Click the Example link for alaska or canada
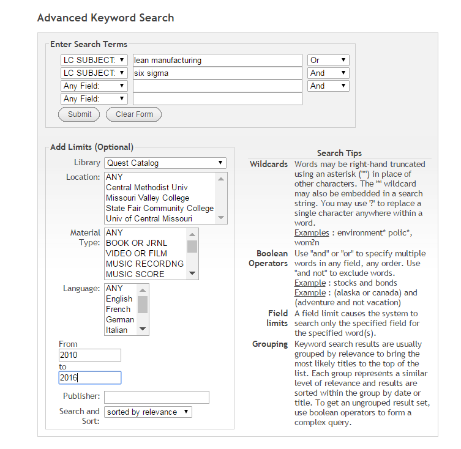 [310, 292]
